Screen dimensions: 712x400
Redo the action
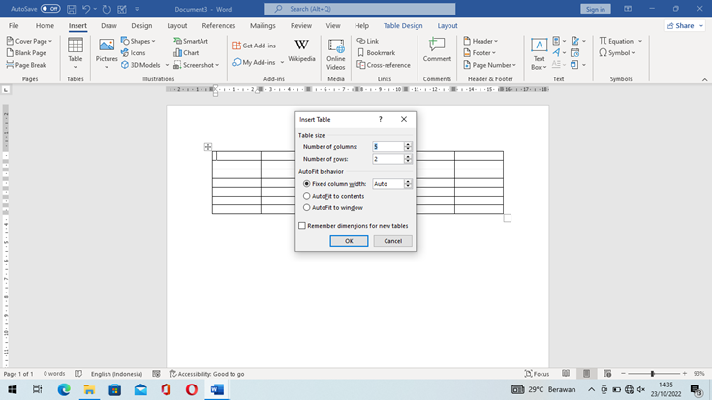click(x=107, y=9)
